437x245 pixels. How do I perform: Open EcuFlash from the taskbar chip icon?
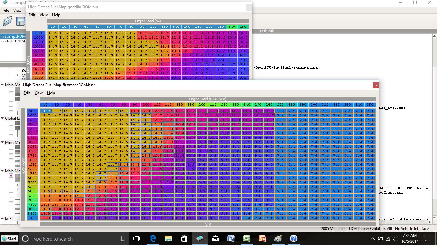coord(200,239)
